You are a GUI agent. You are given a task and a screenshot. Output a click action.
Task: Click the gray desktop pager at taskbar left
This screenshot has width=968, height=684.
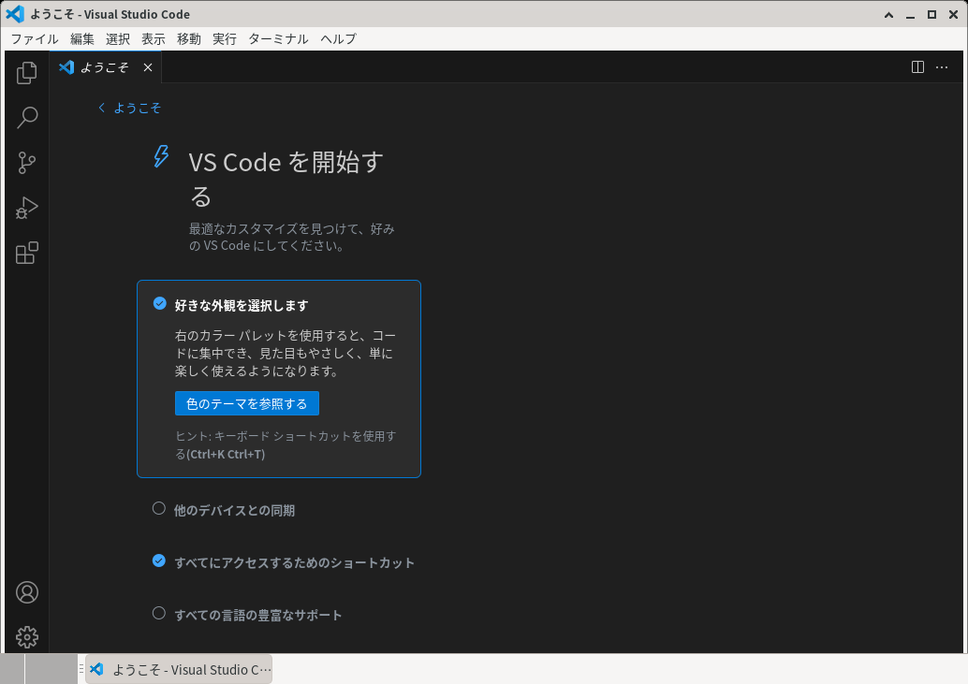(38, 669)
